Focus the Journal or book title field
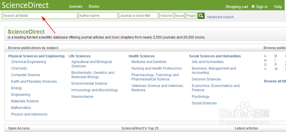Image resolution: width=286 pixels, height=132 pixels. 138,15
